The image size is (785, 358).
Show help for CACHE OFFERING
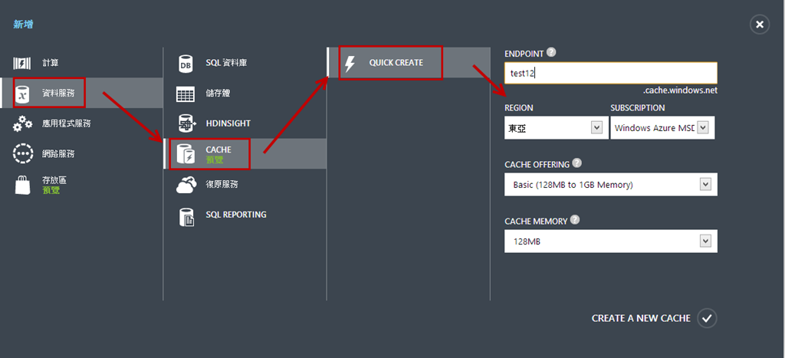tap(576, 163)
